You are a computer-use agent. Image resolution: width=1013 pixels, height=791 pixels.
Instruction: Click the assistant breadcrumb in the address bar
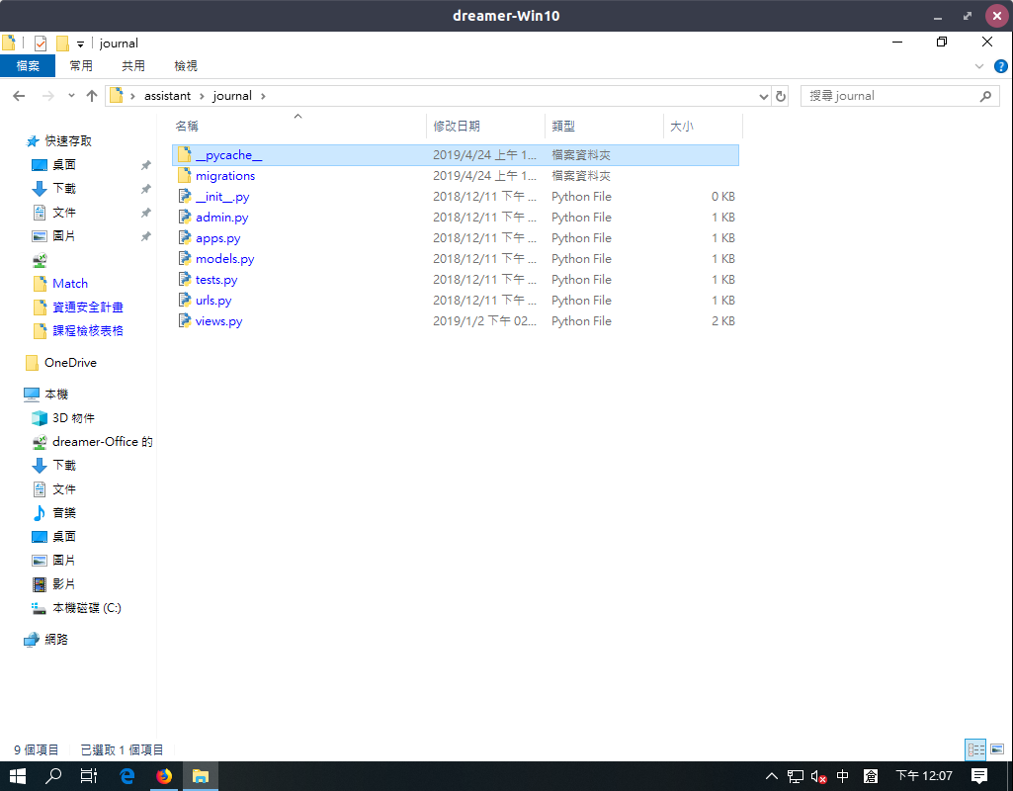click(x=167, y=96)
